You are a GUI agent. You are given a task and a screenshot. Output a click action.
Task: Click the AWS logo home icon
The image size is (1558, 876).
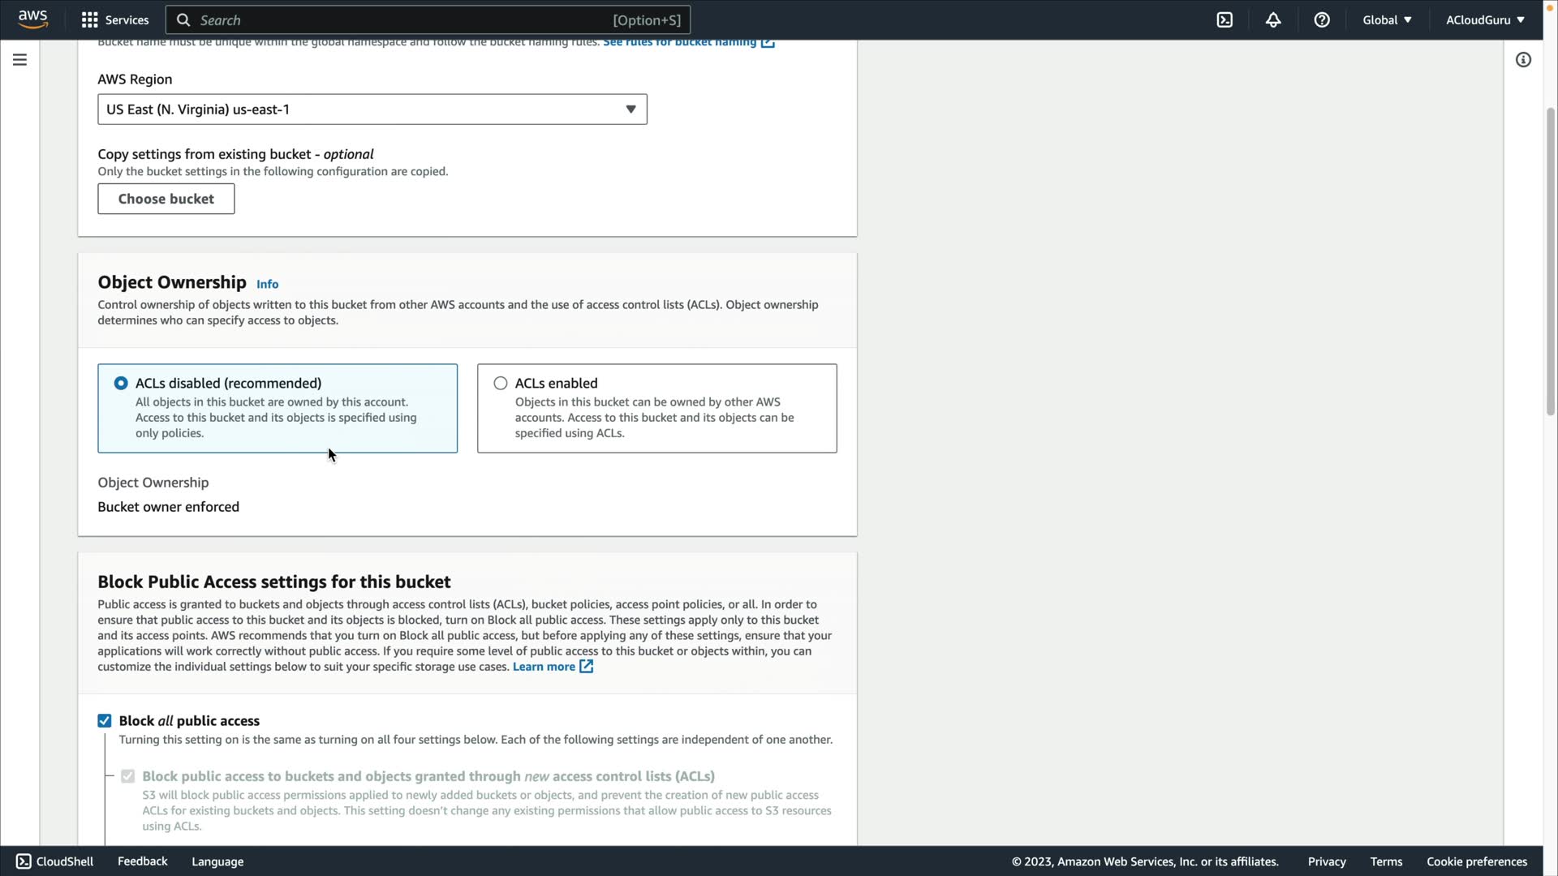tap(32, 19)
